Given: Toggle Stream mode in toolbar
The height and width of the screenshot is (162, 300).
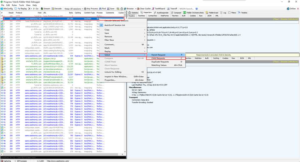Looking at the screenshot, I should (x=45, y=9).
